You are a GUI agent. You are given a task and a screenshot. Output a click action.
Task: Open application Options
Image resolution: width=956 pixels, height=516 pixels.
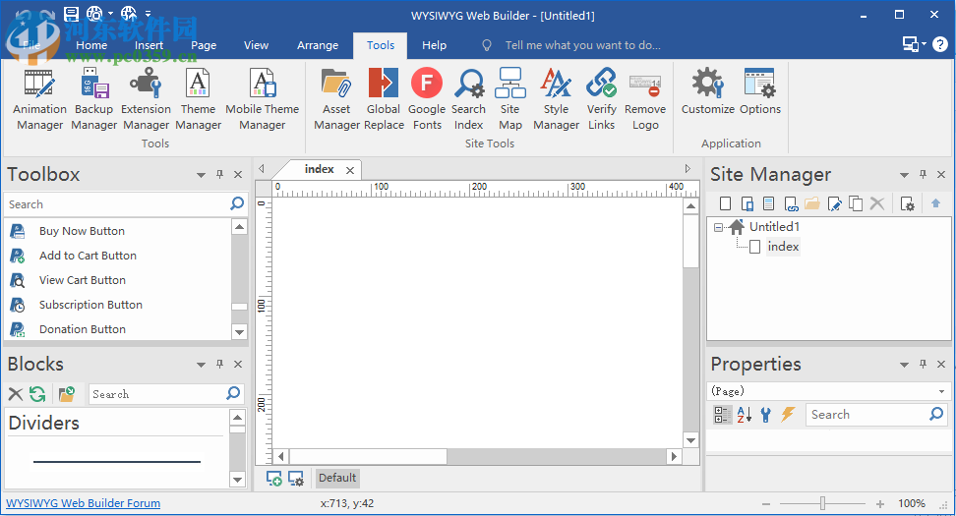[x=759, y=92]
